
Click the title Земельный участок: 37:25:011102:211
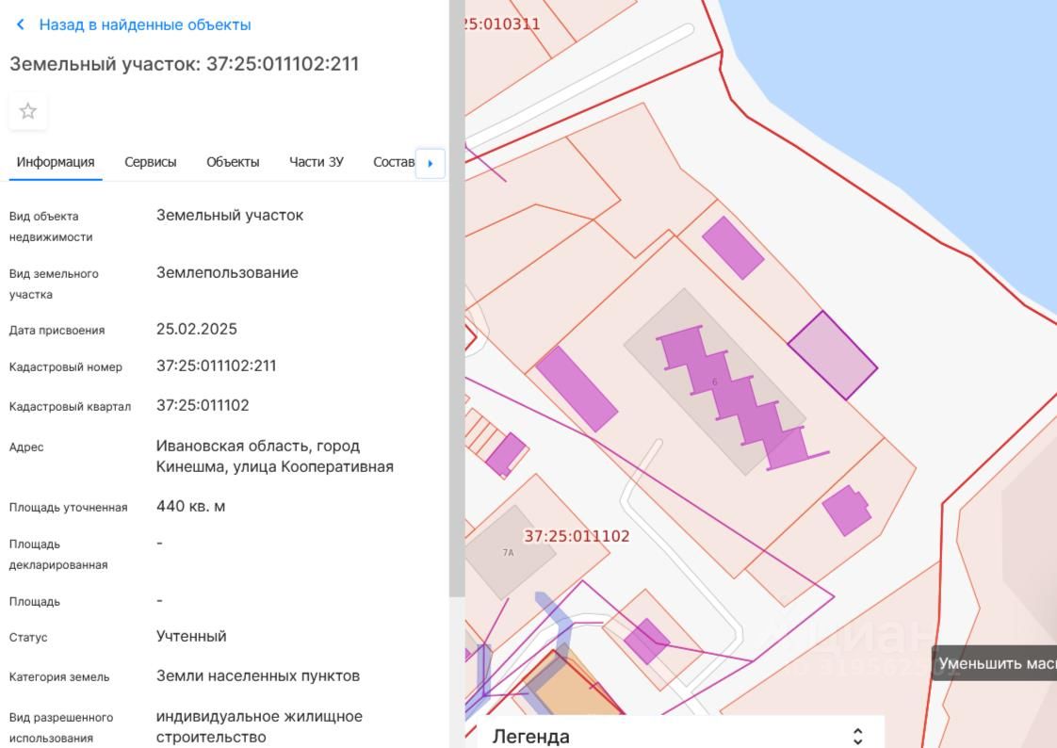[x=184, y=64]
